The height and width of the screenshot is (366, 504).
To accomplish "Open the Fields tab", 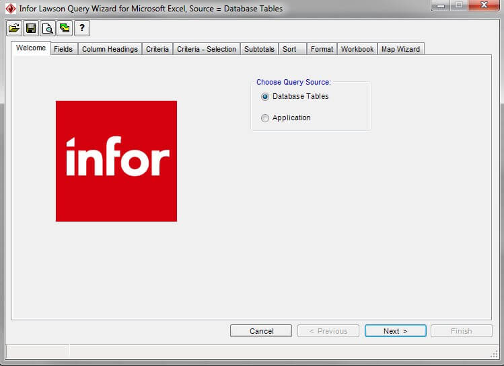I will point(63,49).
